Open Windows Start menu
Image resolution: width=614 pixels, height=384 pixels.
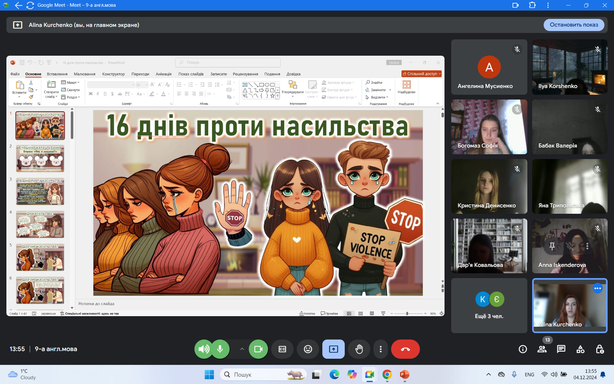coord(209,374)
